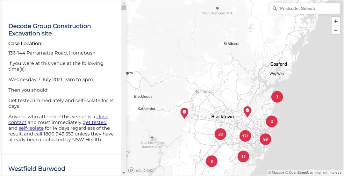This screenshot has width=344, height=176.
Task: Click the scrollbar up arrow
Action: (124, 3)
